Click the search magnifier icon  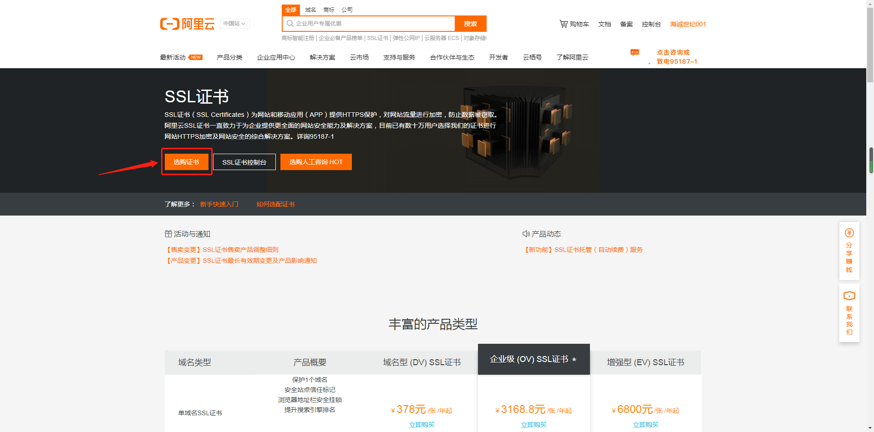click(x=290, y=24)
